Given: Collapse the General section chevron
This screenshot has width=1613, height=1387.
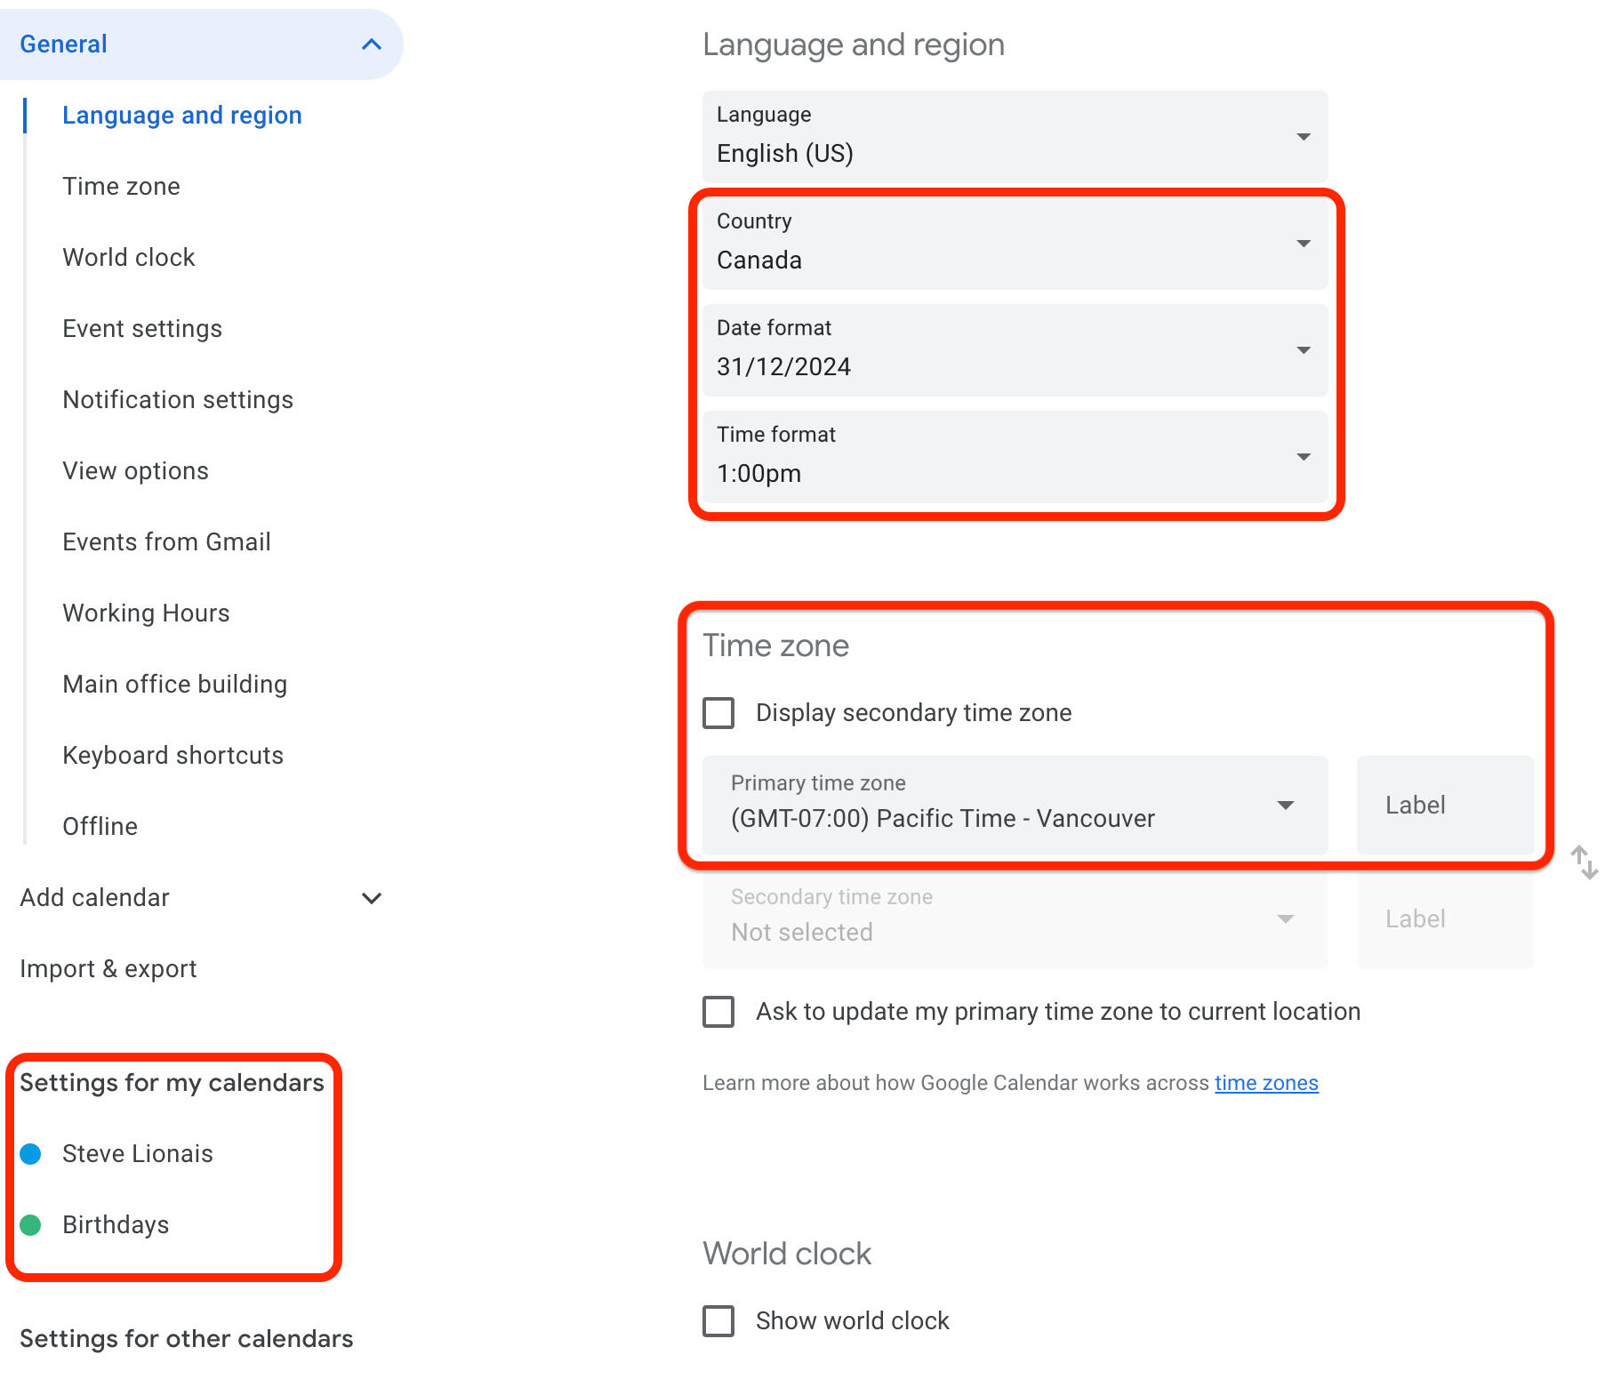Looking at the screenshot, I should (x=372, y=44).
